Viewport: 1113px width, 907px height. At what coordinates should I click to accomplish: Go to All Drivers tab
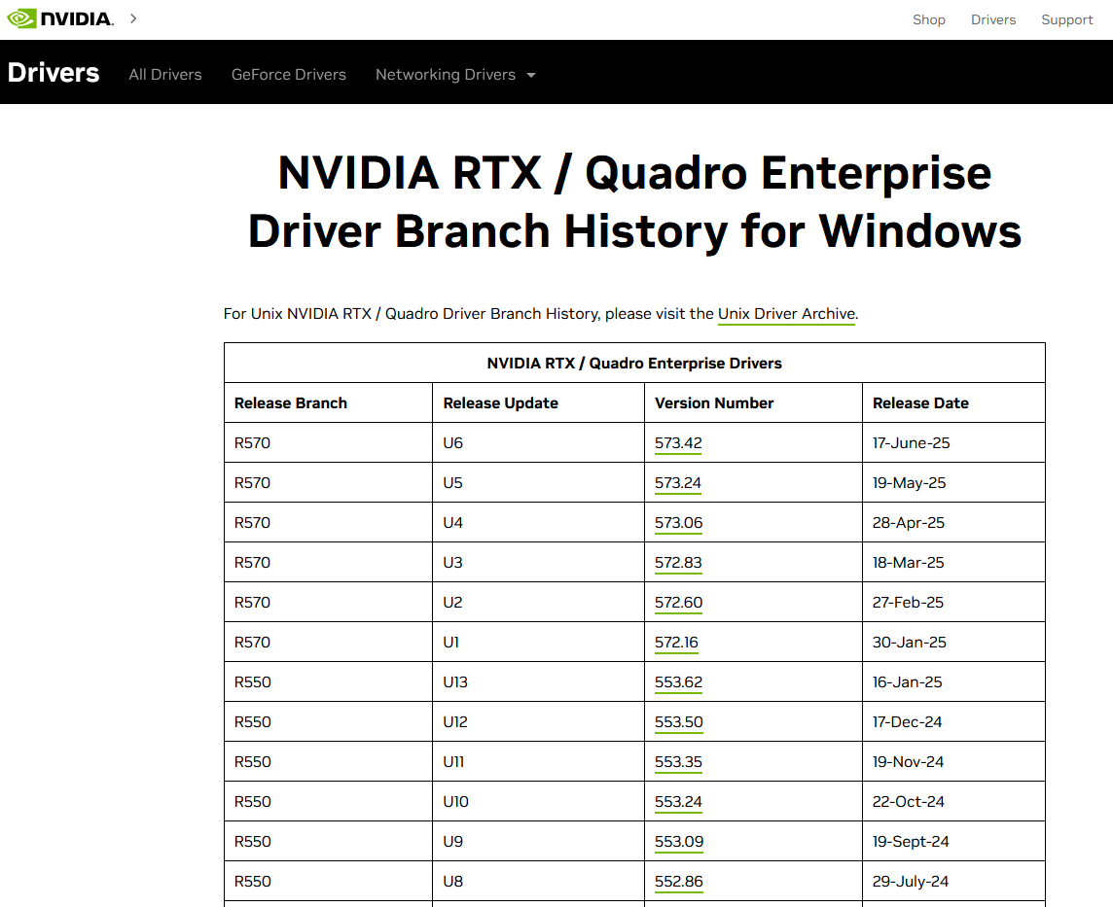coord(165,75)
